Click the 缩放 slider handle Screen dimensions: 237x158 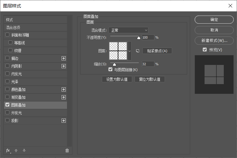point(114,64)
